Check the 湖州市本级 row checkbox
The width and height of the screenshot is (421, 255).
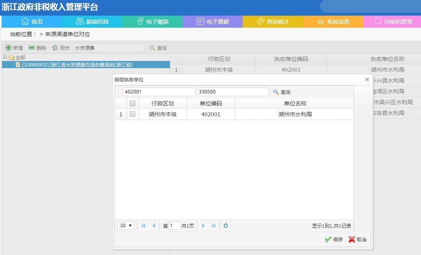tap(133, 114)
